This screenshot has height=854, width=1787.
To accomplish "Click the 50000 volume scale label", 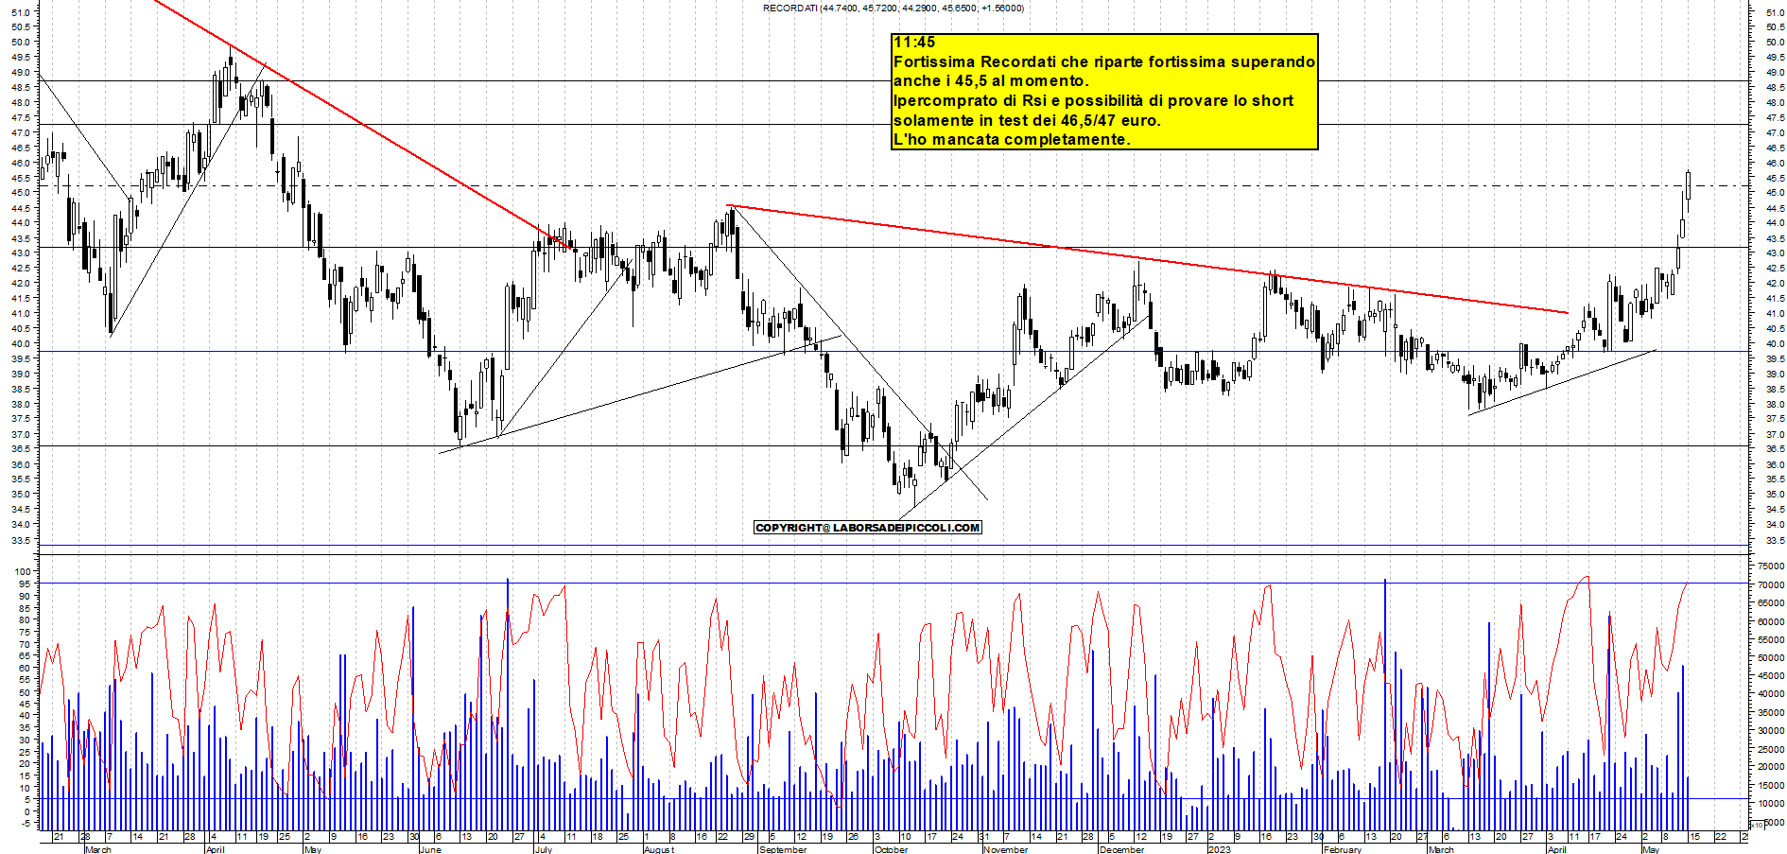I will click(1771, 657).
